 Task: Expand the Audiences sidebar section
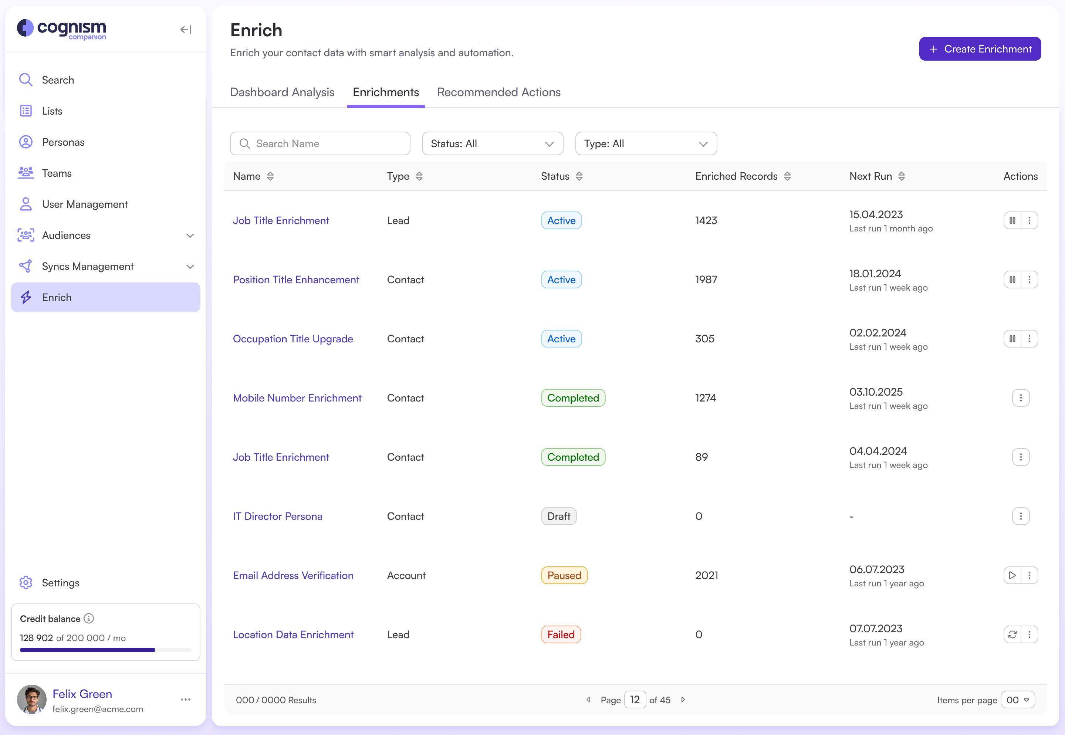(190, 236)
